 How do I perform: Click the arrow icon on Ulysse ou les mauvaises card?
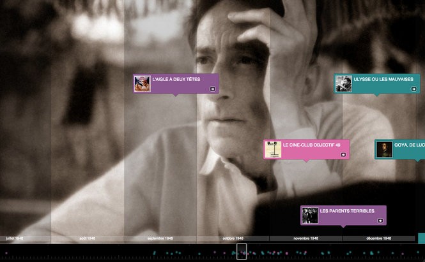point(414,89)
